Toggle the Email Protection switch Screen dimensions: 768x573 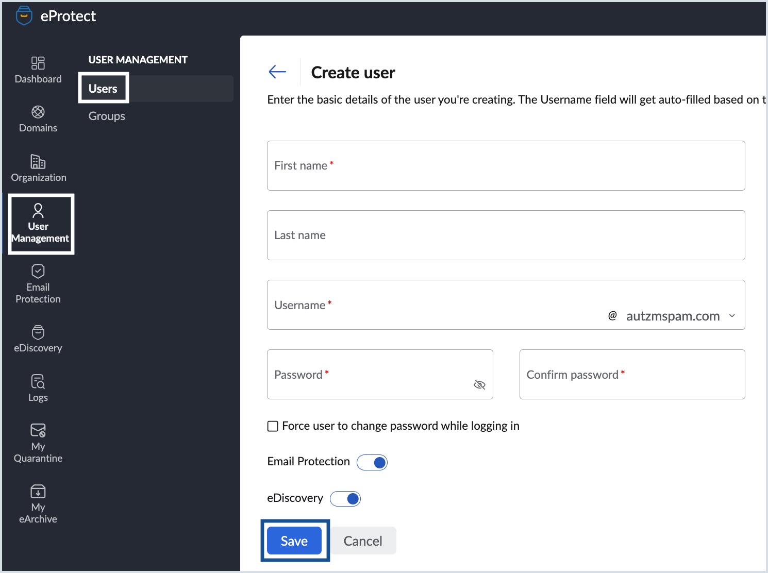[372, 462]
